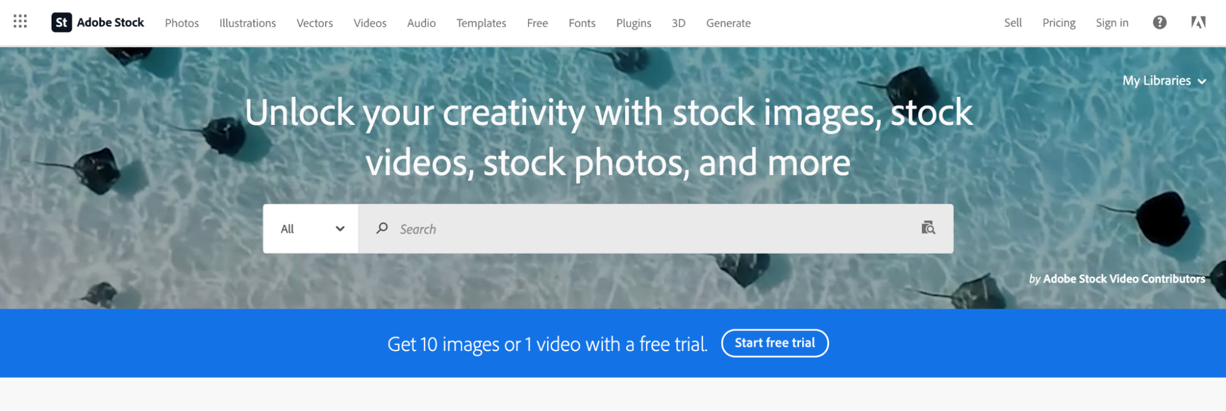Viewport: 1226px width, 411px height.
Task: Open the Audio menu
Action: coord(421,23)
